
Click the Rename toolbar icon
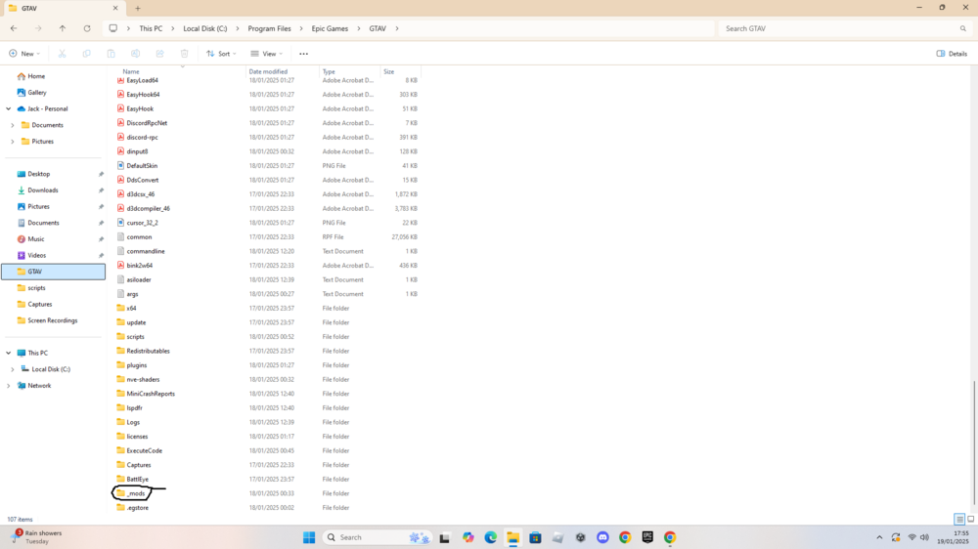(x=135, y=54)
